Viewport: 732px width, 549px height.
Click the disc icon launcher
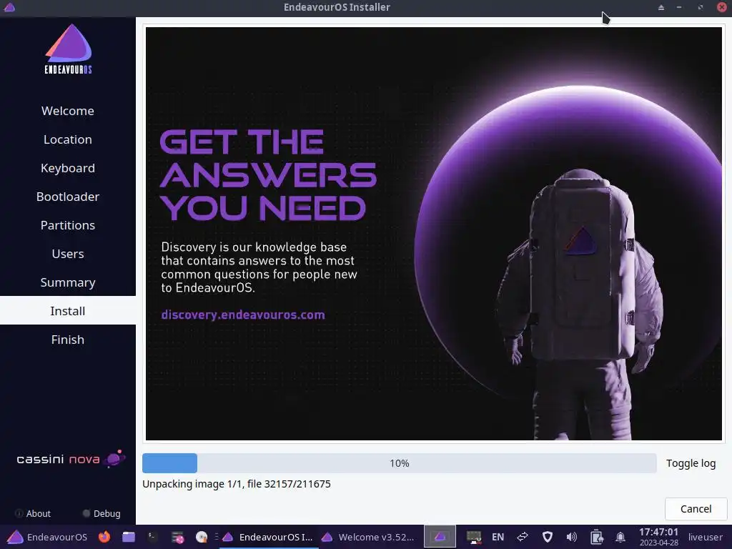tap(202, 537)
